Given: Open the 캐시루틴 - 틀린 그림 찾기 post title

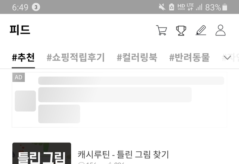Looking at the screenshot, I should click(x=123, y=154).
